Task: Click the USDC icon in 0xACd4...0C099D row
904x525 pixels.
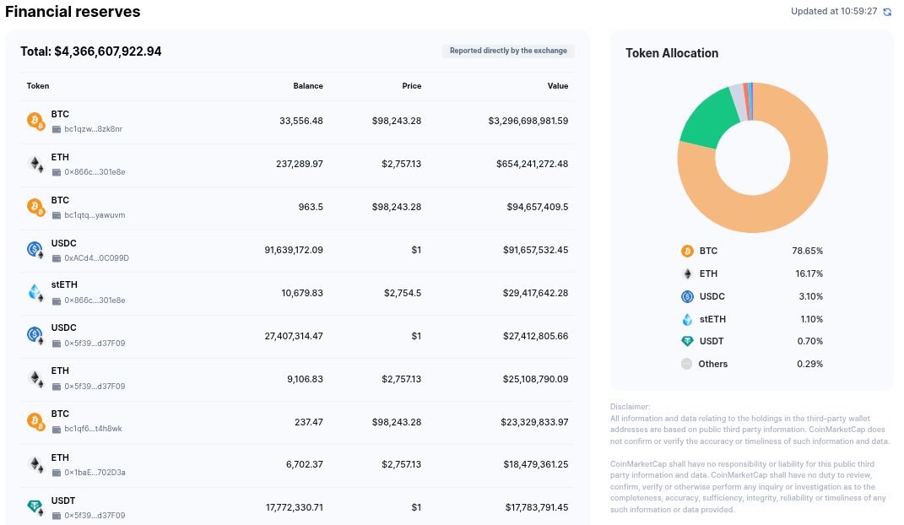Action: click(x=35, y=250)
